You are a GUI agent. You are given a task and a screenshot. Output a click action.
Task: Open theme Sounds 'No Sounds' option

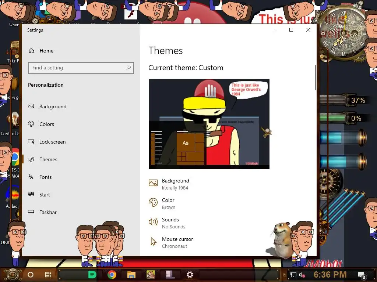pyautogui.click(x=167, y=223)
